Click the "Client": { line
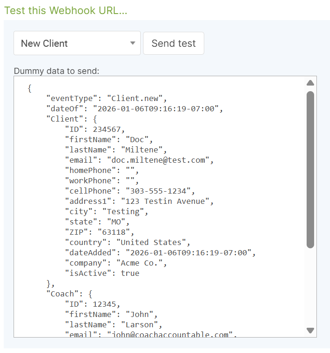This screenshot has width=330, height=353. pyautogui.click(x=72, y=119)
